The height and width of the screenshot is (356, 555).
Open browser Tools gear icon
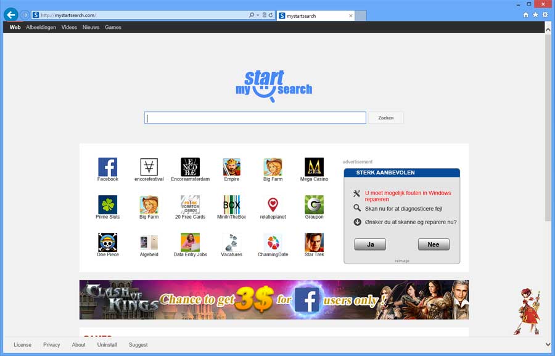point(545,15)
